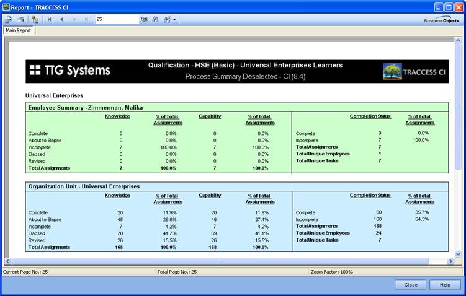Click 'Total Unique Employees' label in Employee Summary

pyautogui.click(x=323, y=154)
